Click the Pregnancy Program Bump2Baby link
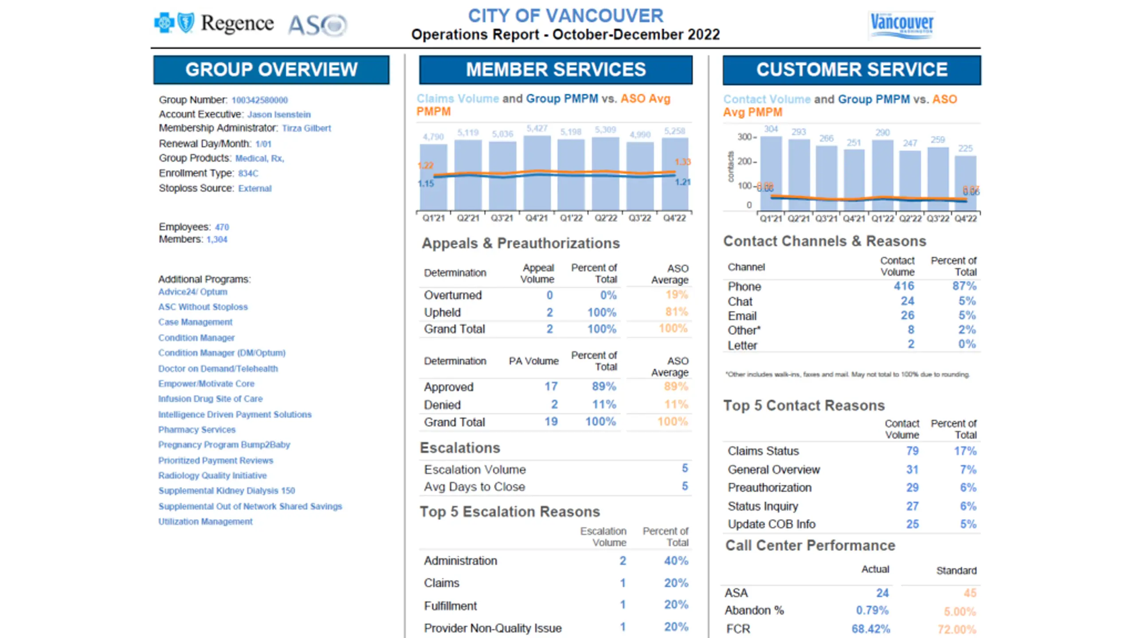This screenshot has height=638, width=1135. 224,445
